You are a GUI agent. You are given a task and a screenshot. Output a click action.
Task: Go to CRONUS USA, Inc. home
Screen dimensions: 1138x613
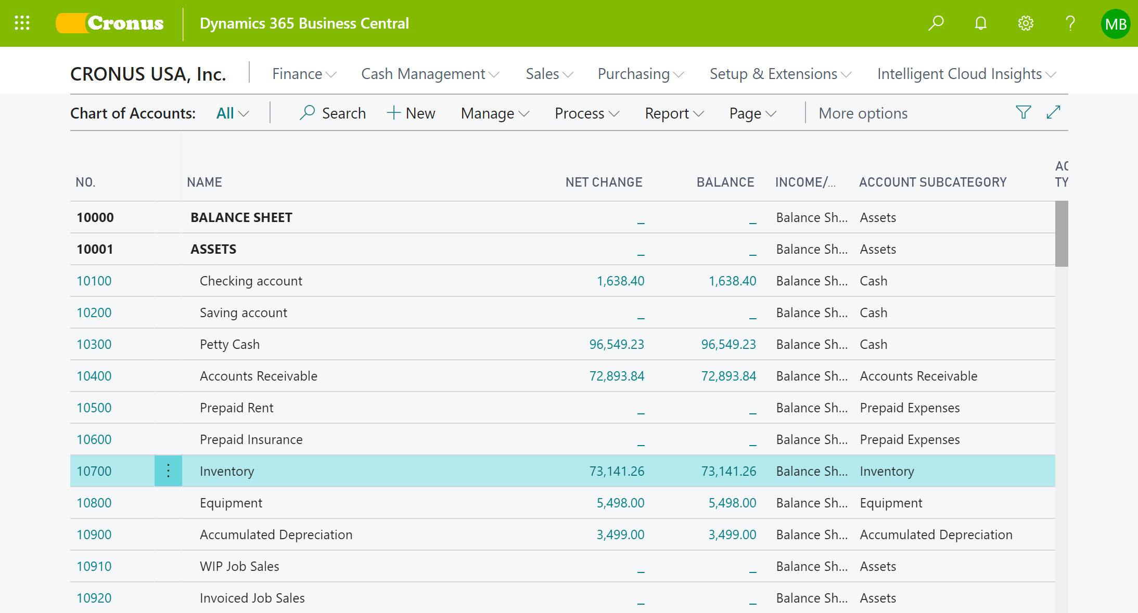148,74
